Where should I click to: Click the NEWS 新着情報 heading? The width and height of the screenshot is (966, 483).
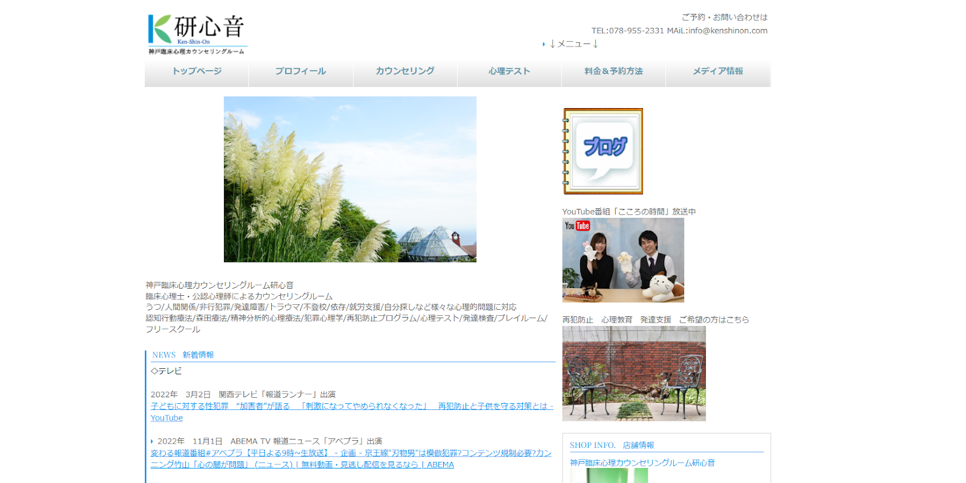[183, 355]
